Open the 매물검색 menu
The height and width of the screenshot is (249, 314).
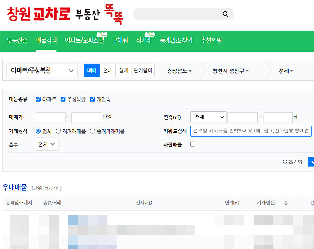tap(46, 40)
